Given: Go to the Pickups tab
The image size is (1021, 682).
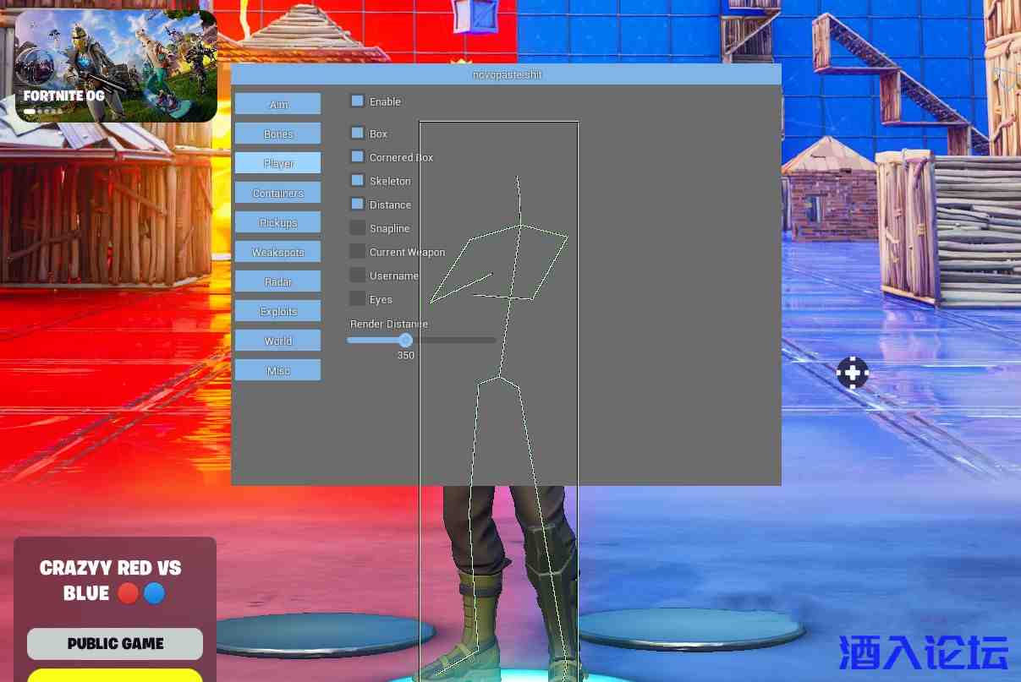Looking at the screenshot, I should [x=277, y=222].
